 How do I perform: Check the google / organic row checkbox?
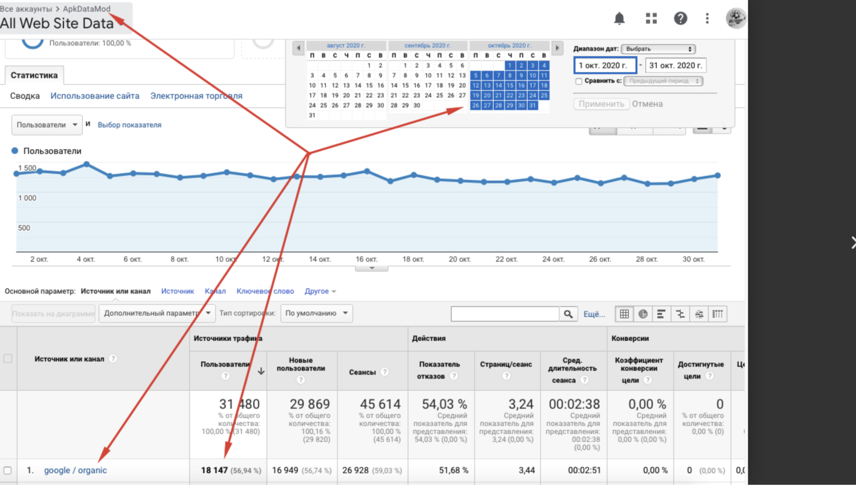[x=7, y=471]
